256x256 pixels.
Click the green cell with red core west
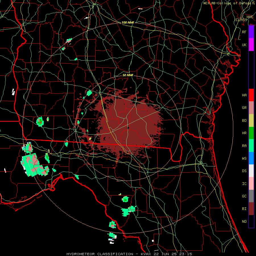[40, 122]
